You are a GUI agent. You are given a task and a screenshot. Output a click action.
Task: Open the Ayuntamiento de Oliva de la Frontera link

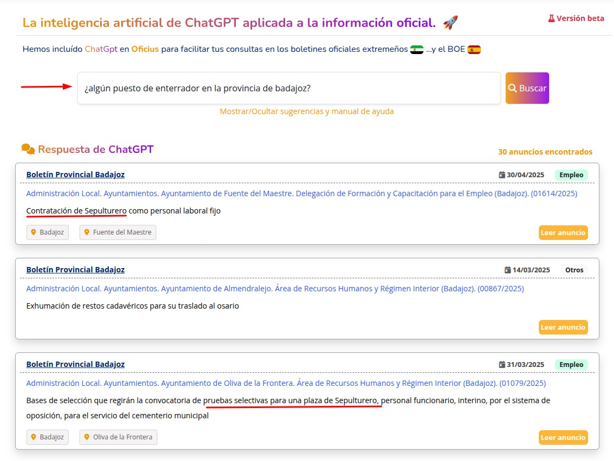click(286, 383)
